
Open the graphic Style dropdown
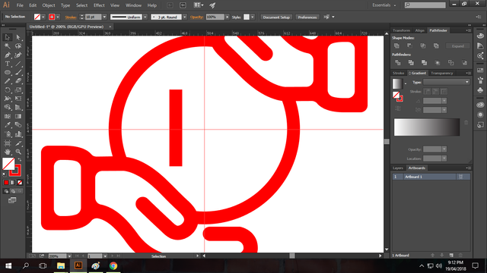pyautogui.click(x=253, y=17)
